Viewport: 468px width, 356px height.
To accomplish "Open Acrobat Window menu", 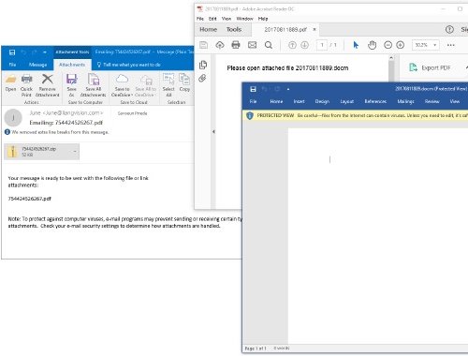I will [x=244, y=19].
